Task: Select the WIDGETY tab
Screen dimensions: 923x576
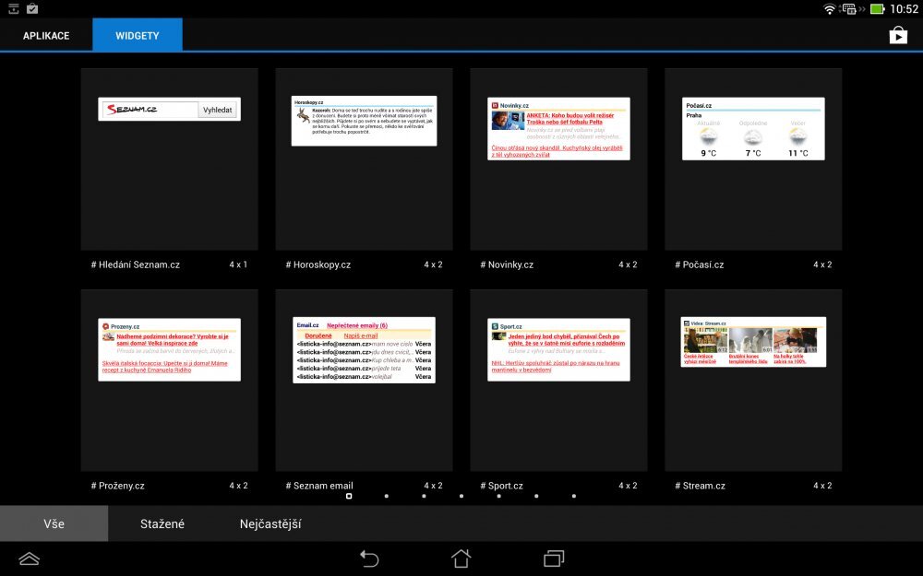Action: [138, 35]
